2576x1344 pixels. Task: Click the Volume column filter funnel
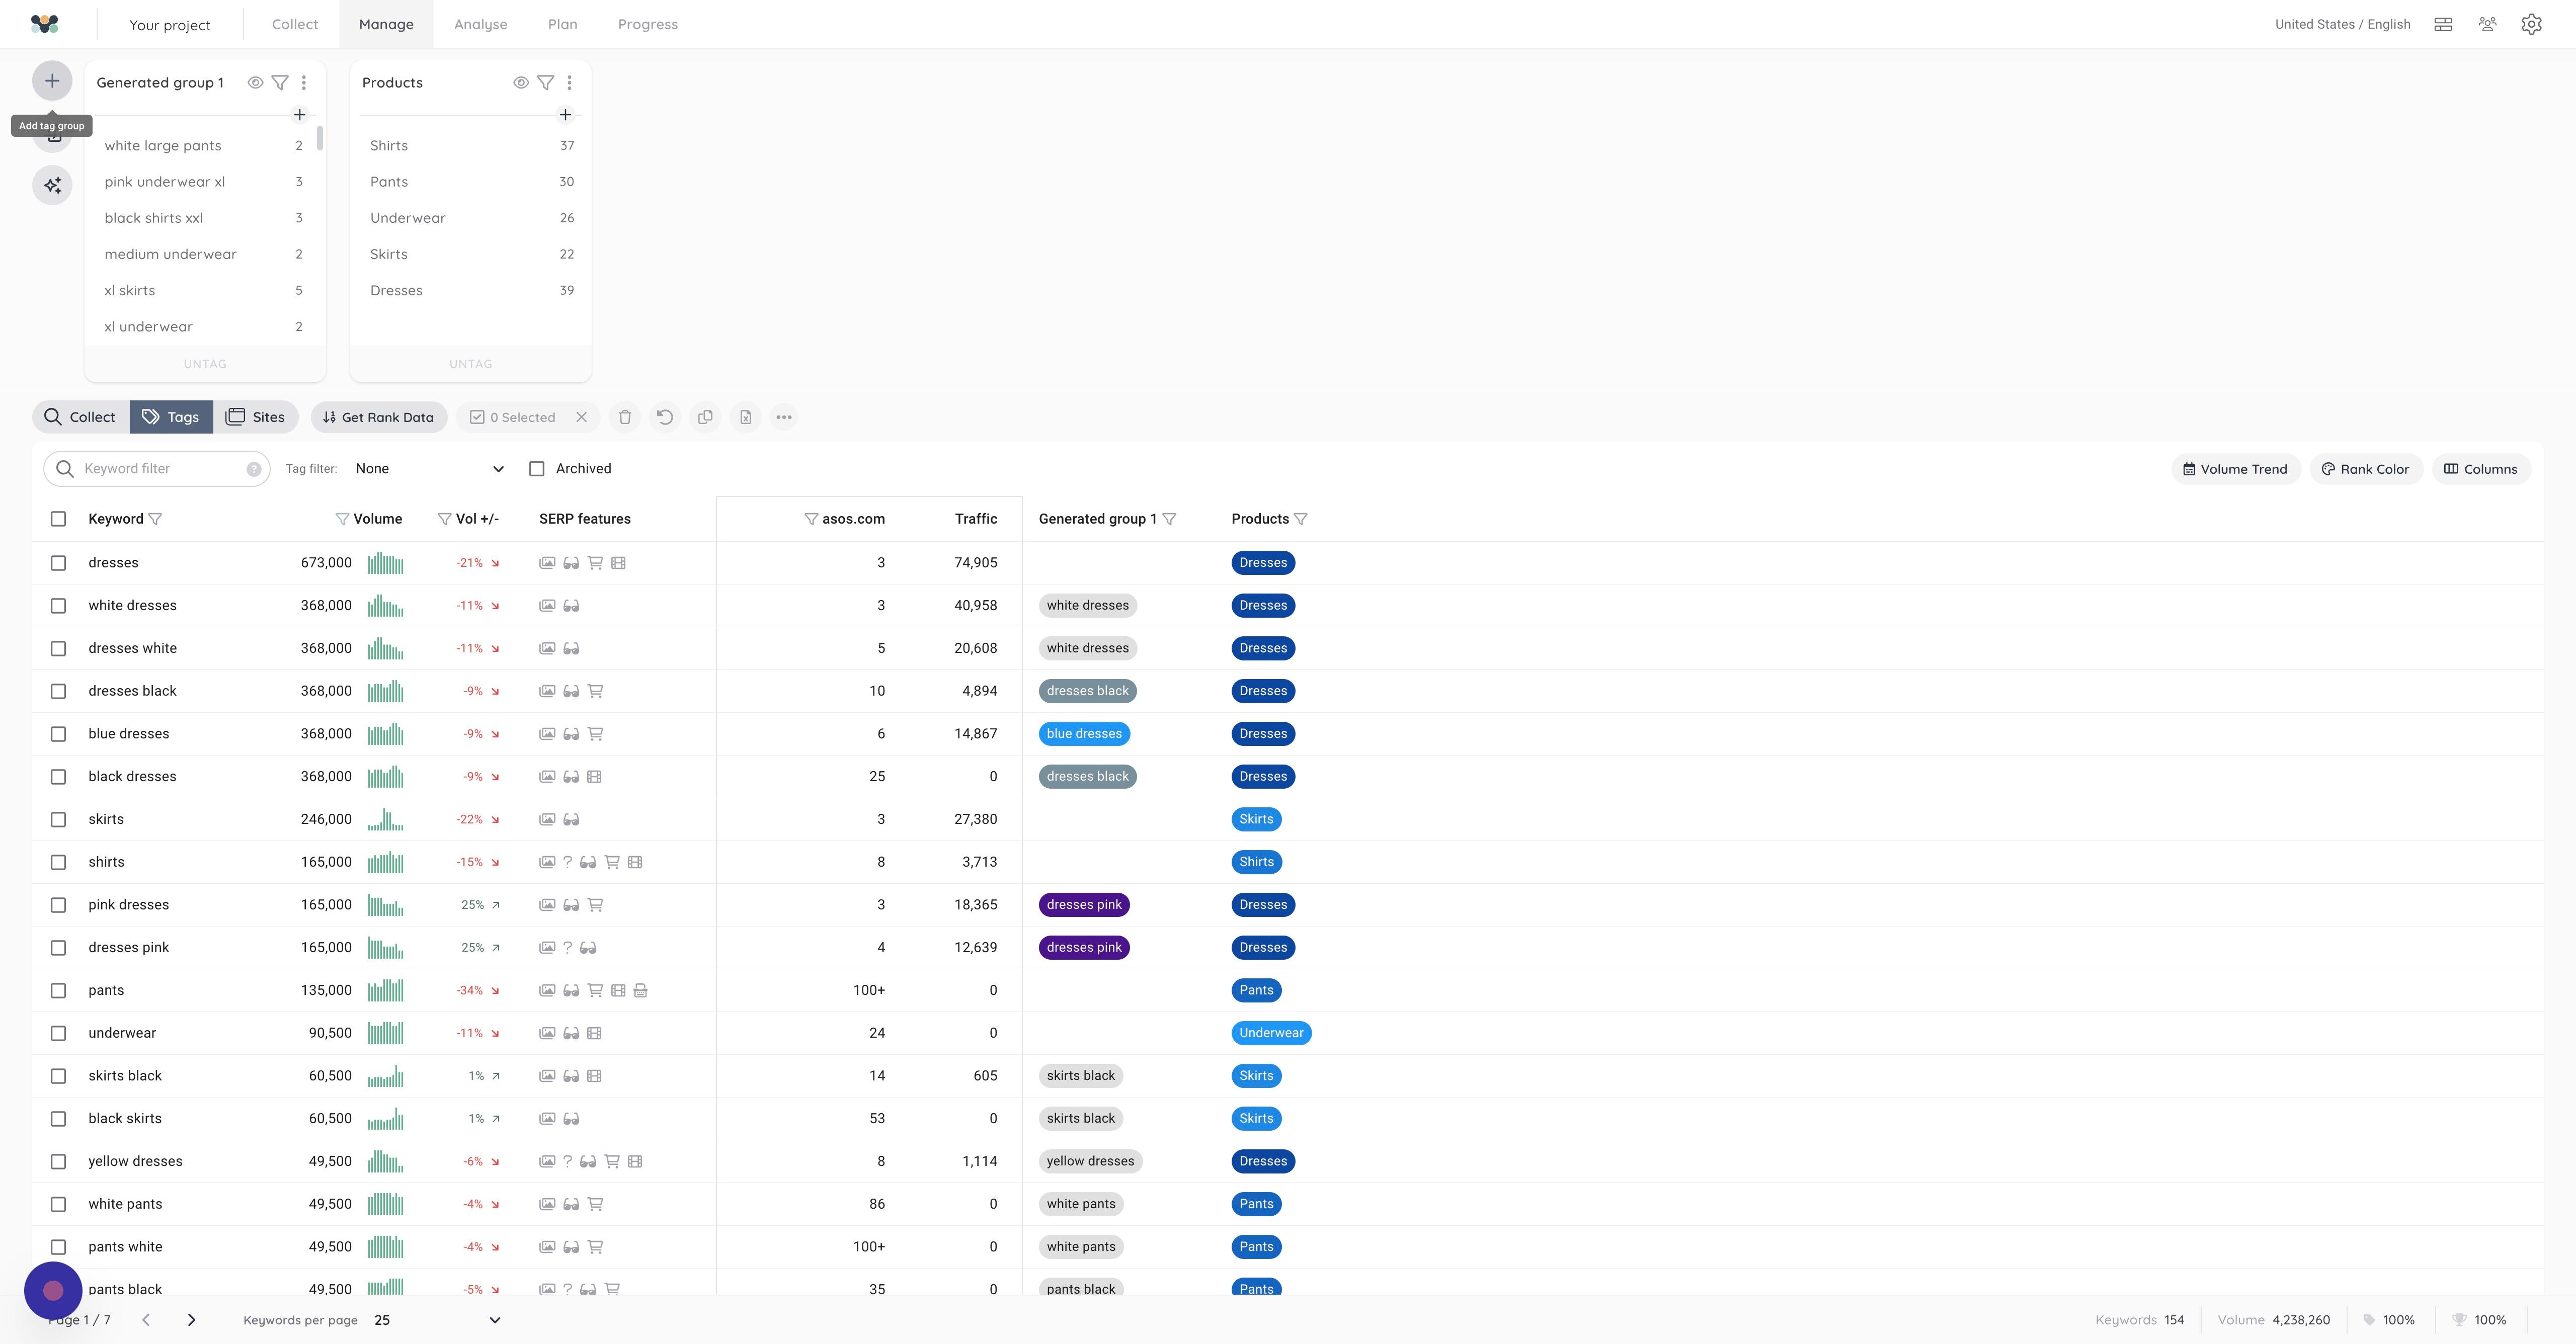tap(342, 519)
